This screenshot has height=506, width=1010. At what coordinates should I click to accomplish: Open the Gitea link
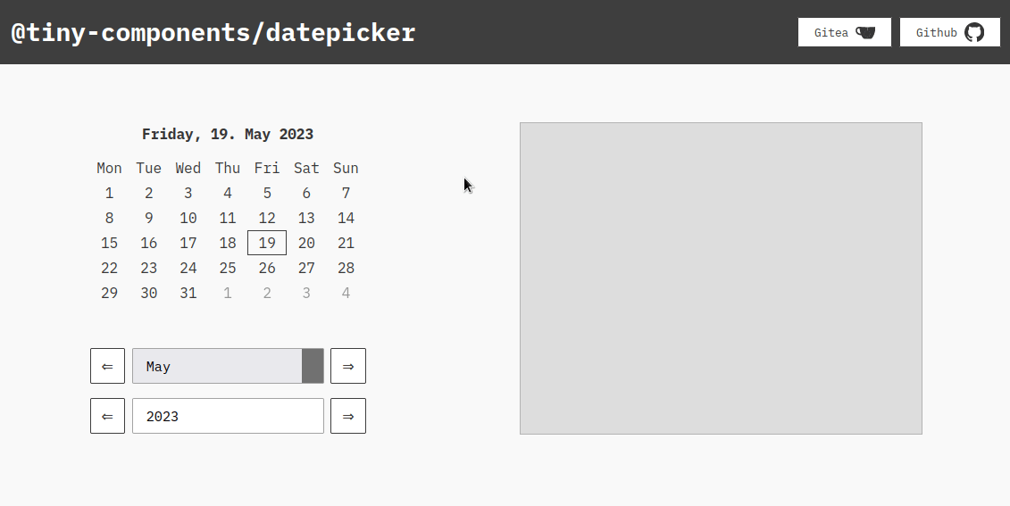[x=844, y=32]
